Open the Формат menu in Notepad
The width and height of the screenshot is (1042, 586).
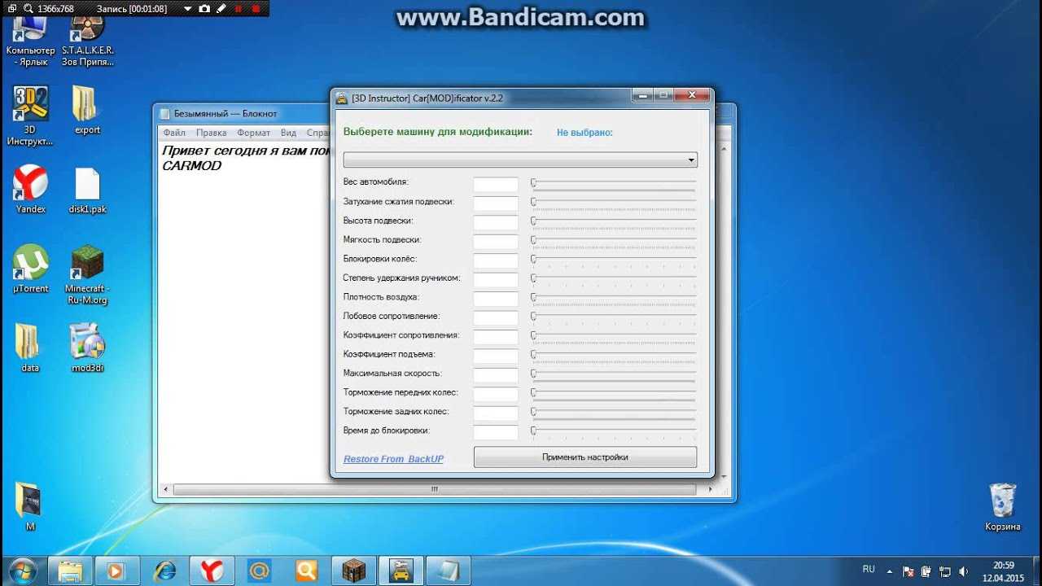click(x=253, y=133)
